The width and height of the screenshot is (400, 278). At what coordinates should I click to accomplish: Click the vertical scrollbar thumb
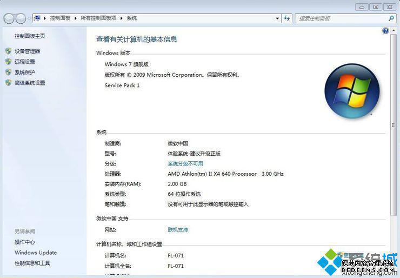tap(393, 125)
